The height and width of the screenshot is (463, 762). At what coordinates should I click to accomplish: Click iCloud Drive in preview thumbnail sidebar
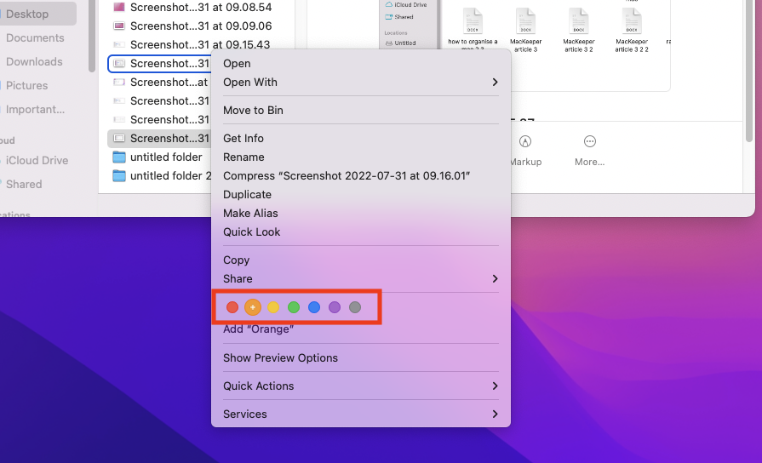tap(406, 4)
